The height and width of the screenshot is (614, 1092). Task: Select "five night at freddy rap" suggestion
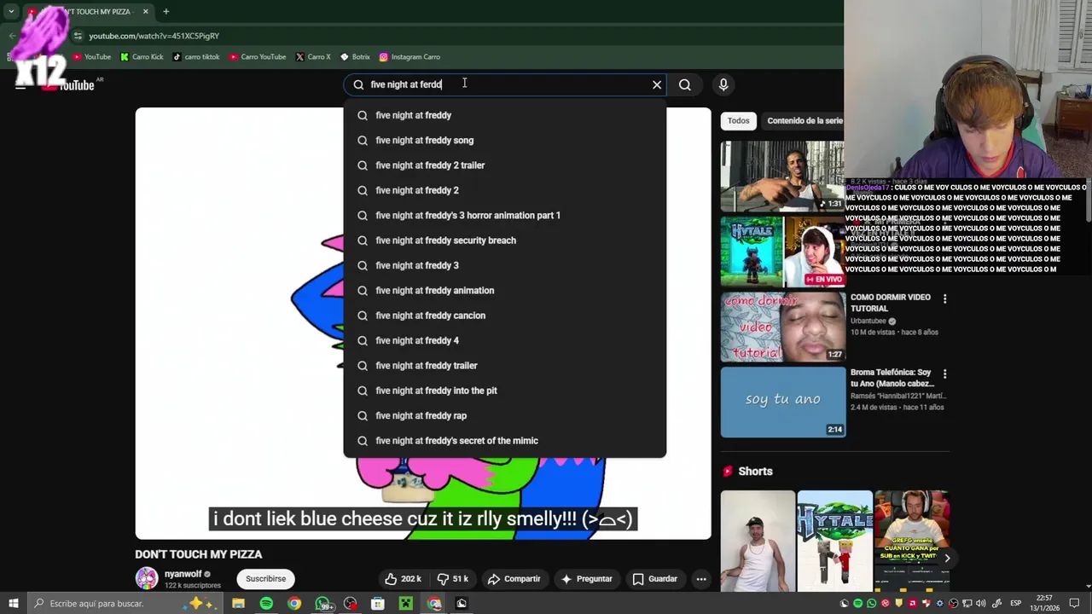[x=504, y=415]
